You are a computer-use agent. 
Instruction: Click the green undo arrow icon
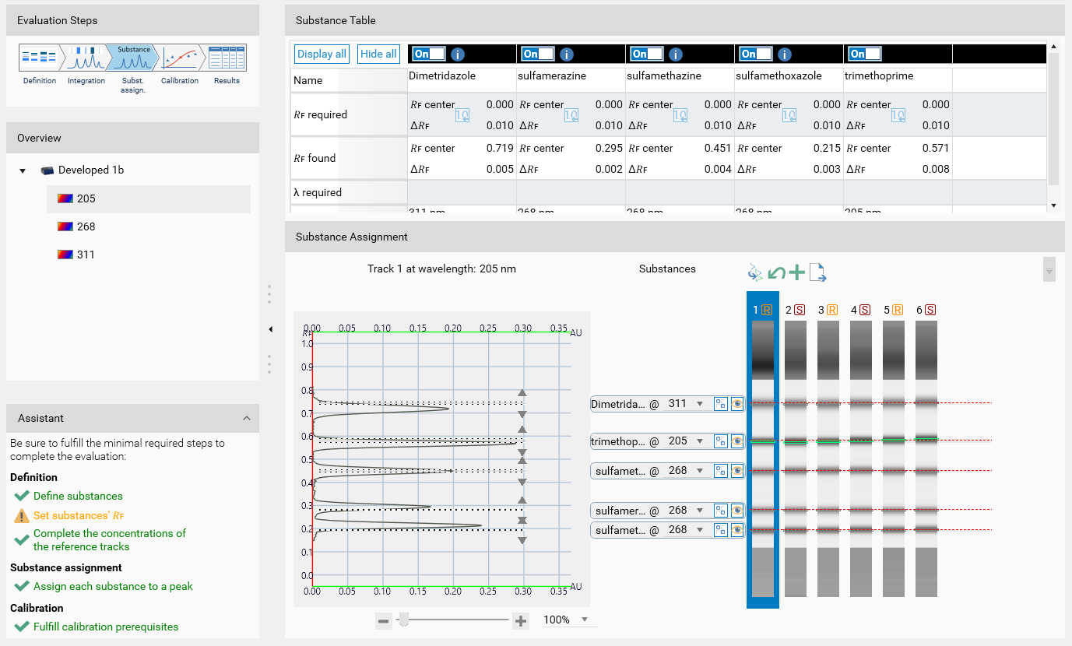click(776, 272)
